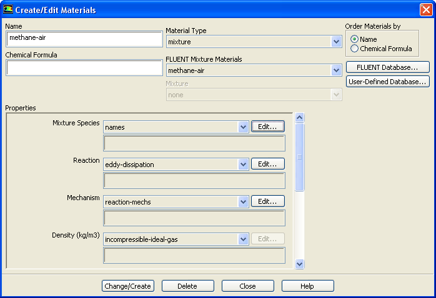
Task: Click the Density (kg/m3) label
Action: coord(76,235)
